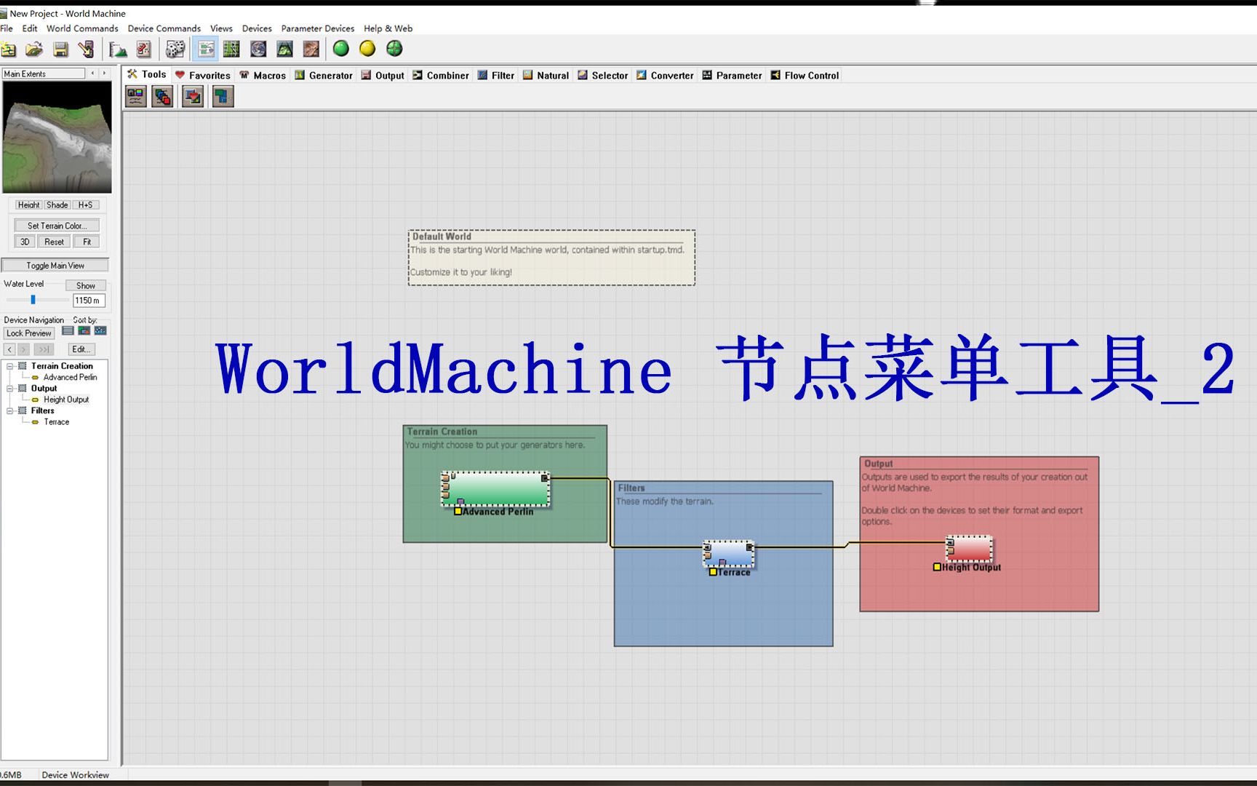Screen dimensions: 1257x786
Task: Collapse the Filters tree group
Action: pos(10,410)
